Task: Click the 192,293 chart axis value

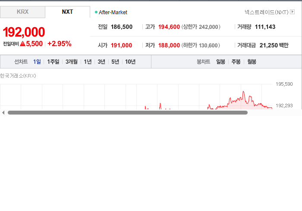Action: pos(284,105)
